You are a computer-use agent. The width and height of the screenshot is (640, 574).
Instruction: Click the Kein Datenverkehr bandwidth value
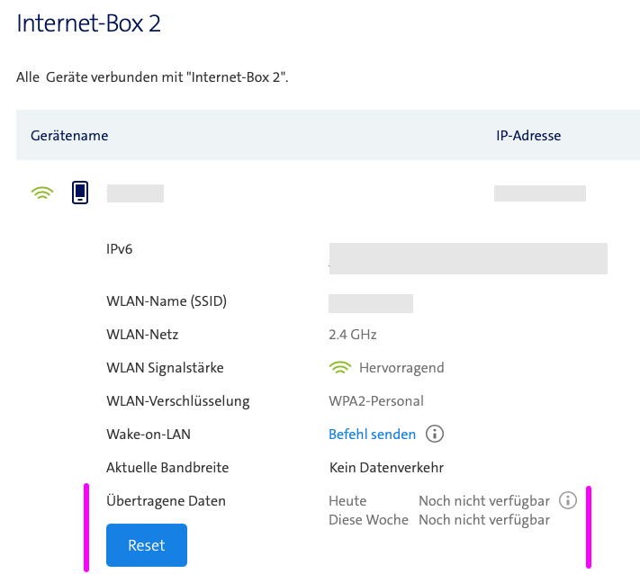coord(386,468)
